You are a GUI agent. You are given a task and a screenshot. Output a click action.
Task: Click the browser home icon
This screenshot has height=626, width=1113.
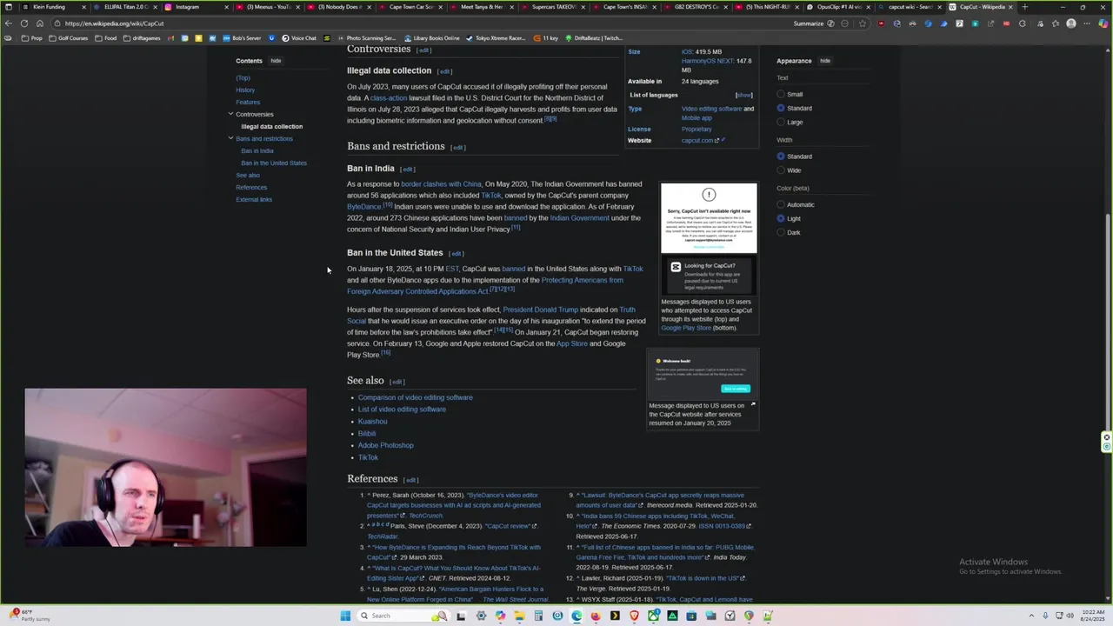pos(40,23)
